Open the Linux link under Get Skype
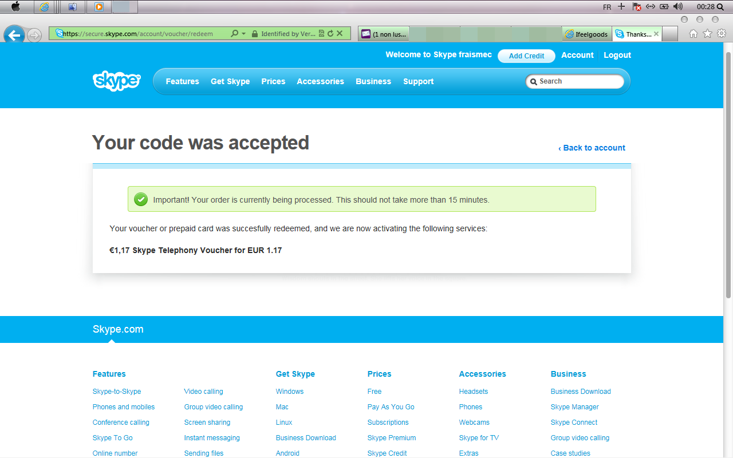Image resolution: width=733 pixels, height=458 pixels. 284,423
